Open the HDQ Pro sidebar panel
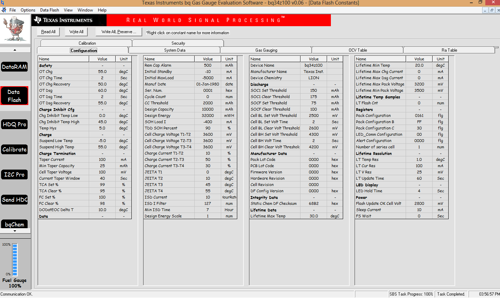The width and height of the screenshot is (500, 298). click(x=14, y=124)
